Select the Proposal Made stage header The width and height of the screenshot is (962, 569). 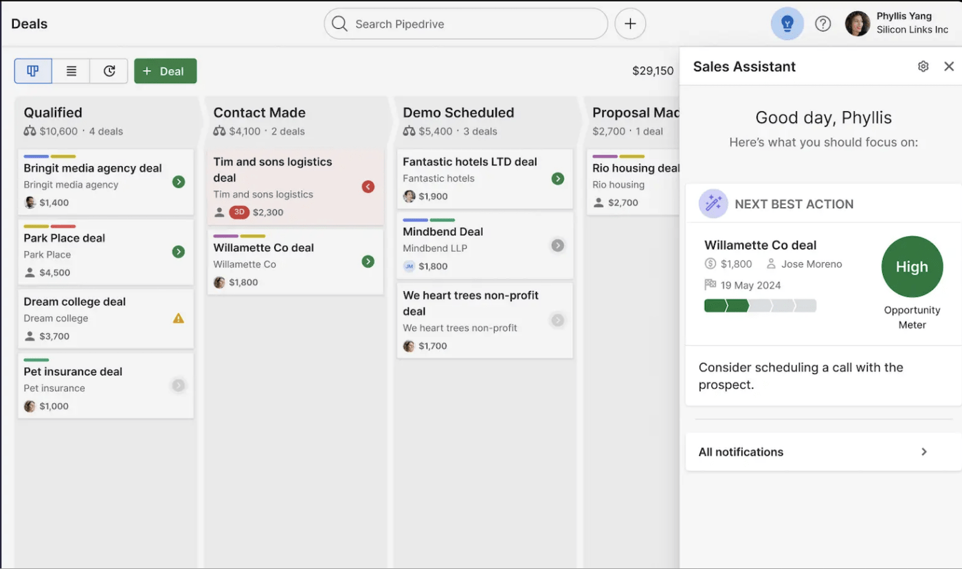(x=631, y=121)
